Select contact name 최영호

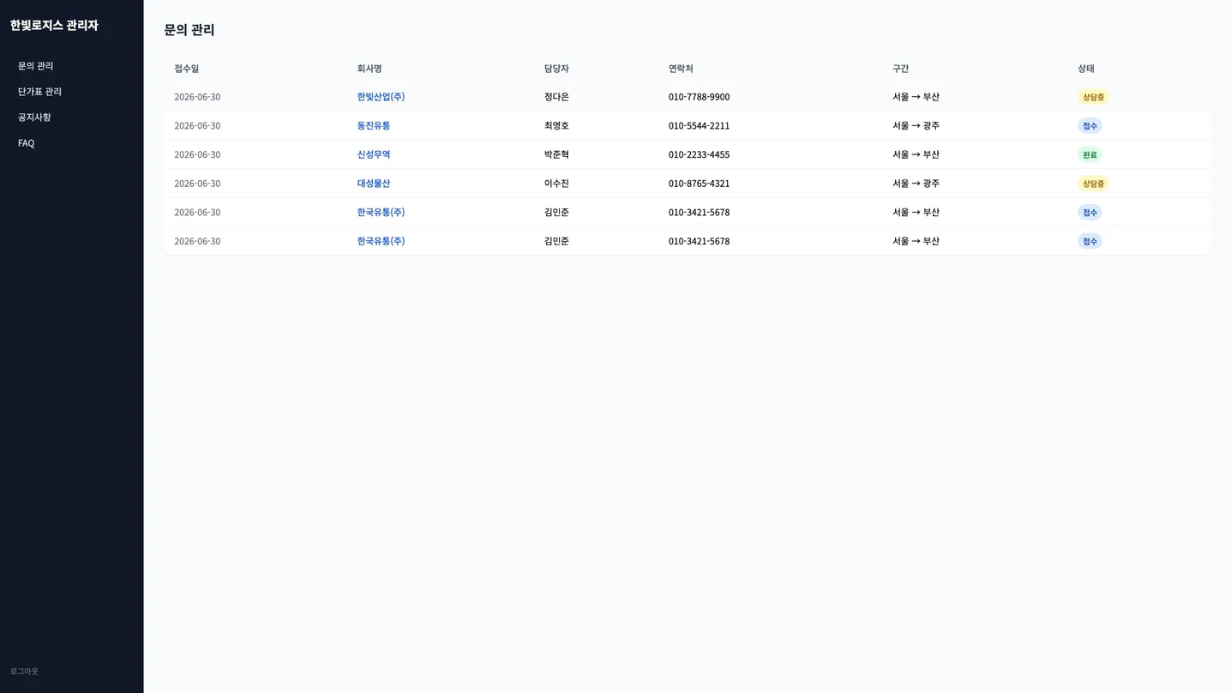pos(556,126)
